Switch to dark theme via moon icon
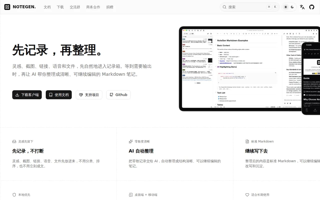 [x=292, y=7]
